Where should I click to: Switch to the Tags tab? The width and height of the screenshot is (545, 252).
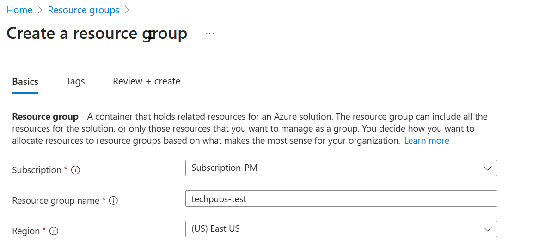75,82
